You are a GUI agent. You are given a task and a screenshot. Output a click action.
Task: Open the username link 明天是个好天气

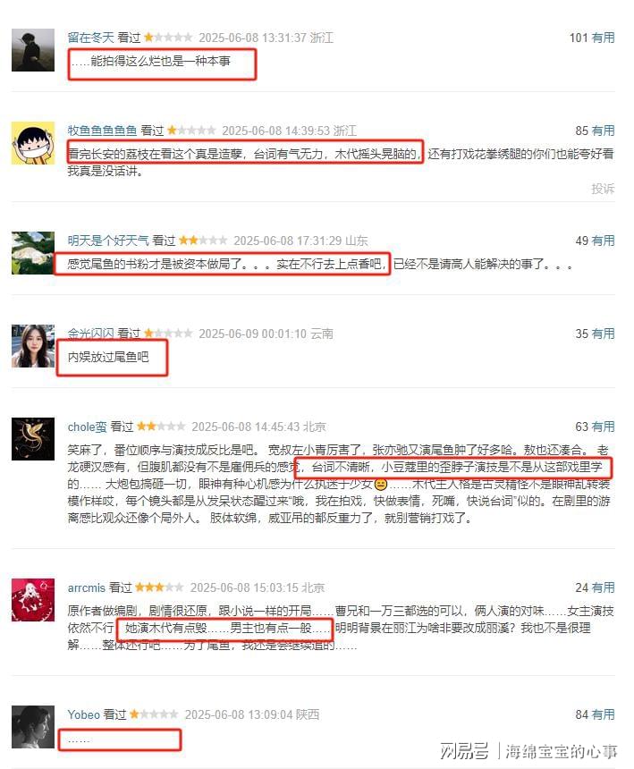click(x=108, y=241)
